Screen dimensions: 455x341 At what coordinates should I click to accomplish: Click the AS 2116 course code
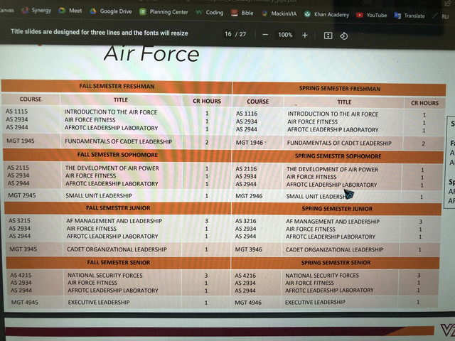[x=246, y=169]
